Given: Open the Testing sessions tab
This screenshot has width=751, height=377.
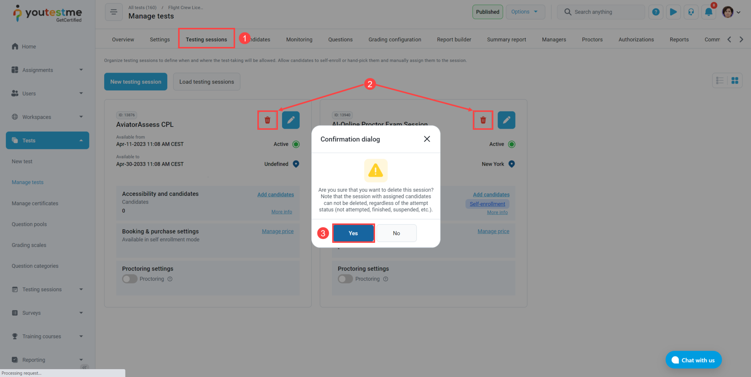Looking at the screenshot, I should [206, 40].
